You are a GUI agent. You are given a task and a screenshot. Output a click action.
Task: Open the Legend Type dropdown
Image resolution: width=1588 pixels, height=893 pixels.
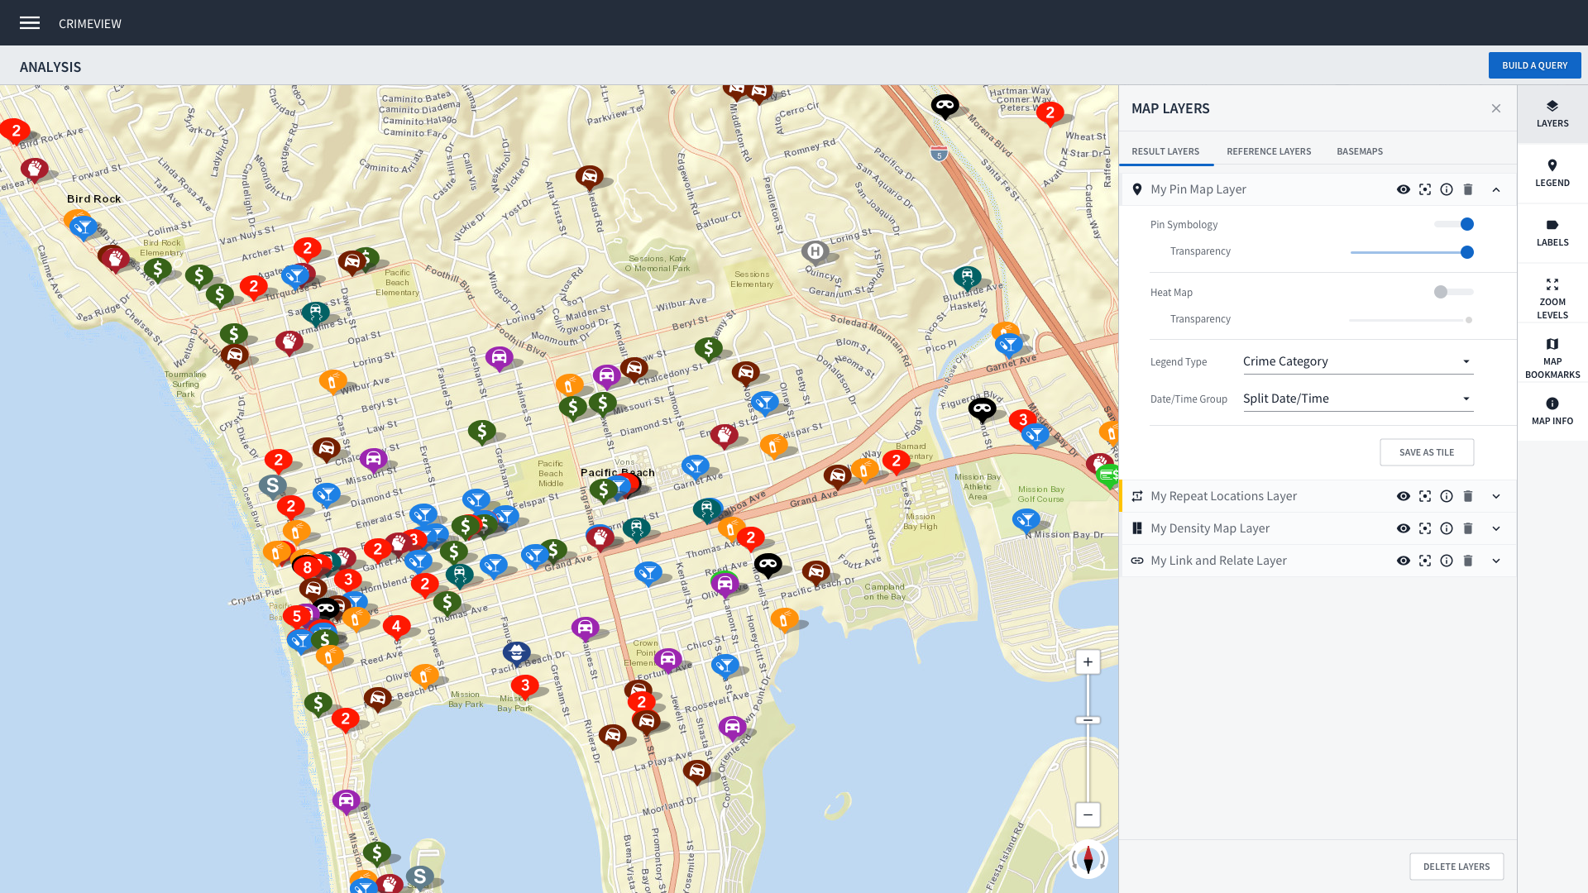click(1357, 361)
